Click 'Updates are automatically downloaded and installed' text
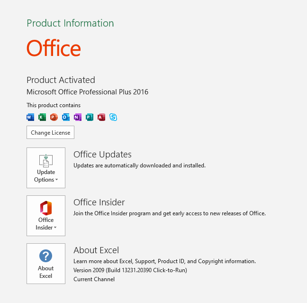Viewport: 307px width, 303px height. click(139, 165)
